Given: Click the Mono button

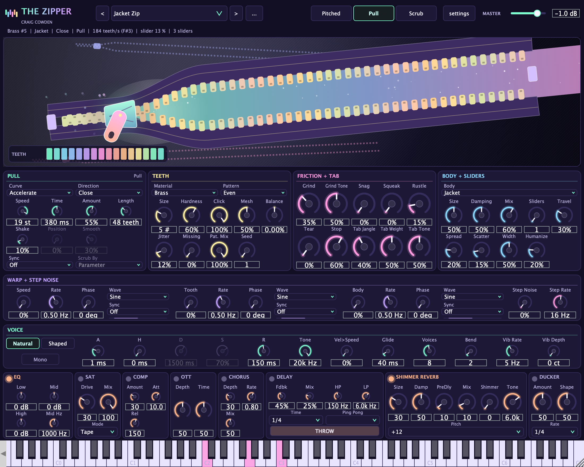Looking at the screenshot, I should point(40,360).
